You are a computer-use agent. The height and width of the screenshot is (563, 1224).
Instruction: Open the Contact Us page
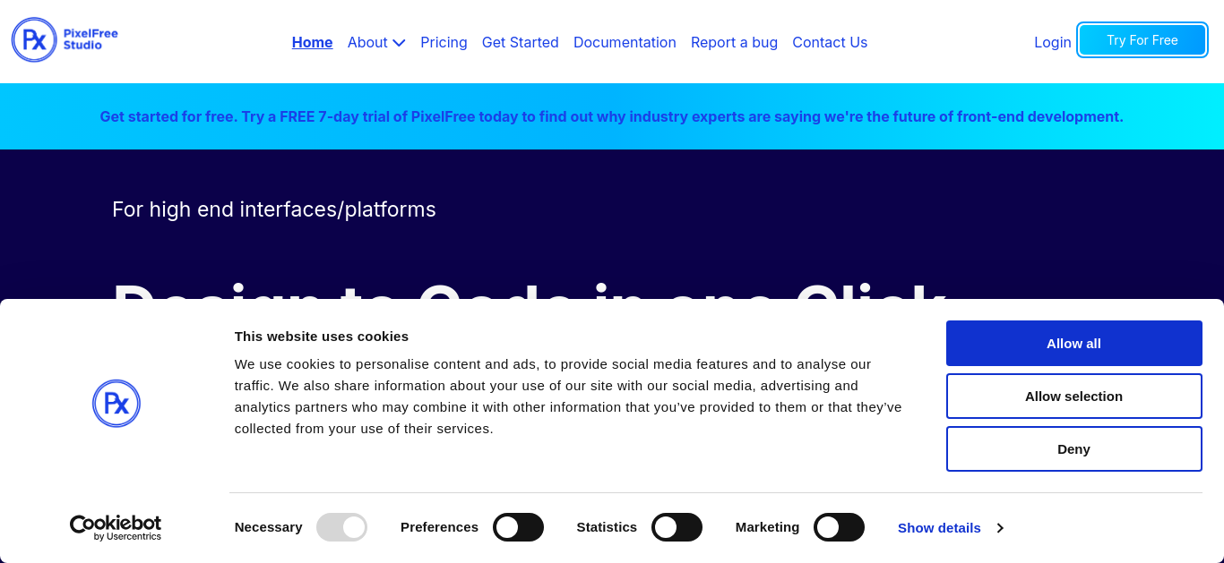[x=830, y=42]
